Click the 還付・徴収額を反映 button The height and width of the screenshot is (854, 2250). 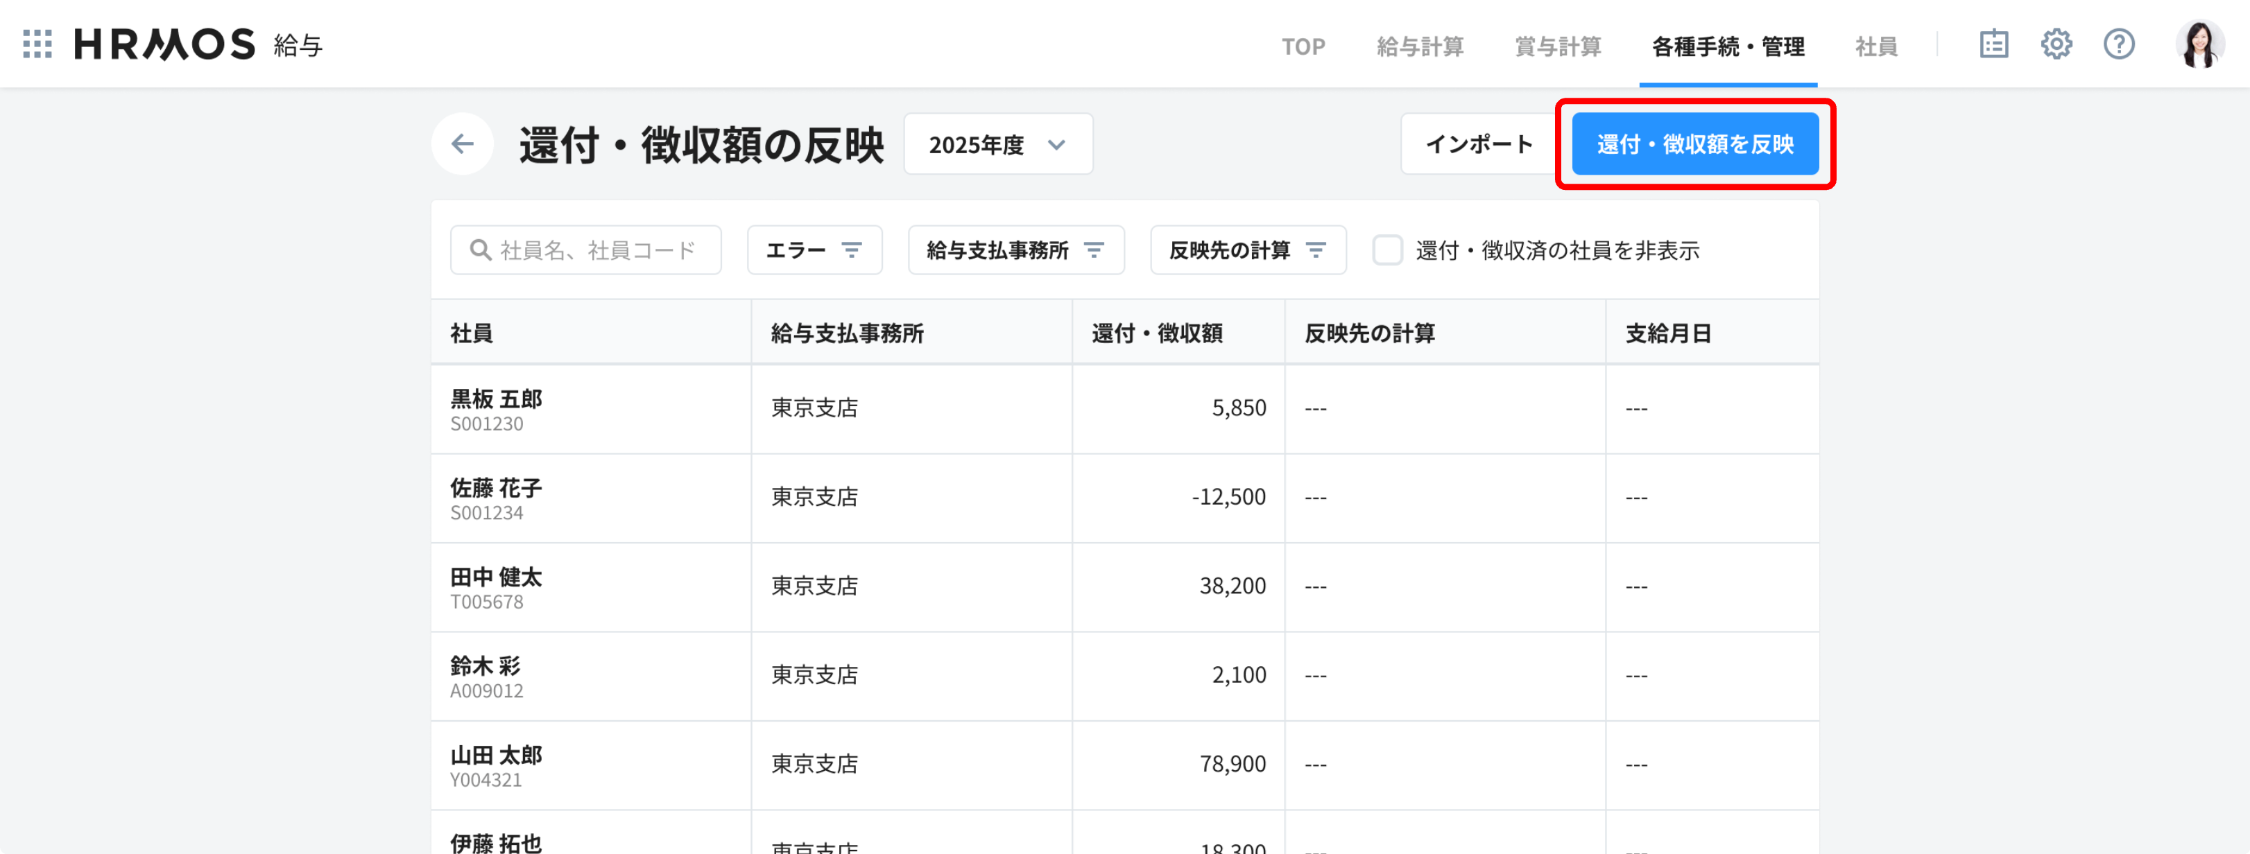[x=1694, y=144]
